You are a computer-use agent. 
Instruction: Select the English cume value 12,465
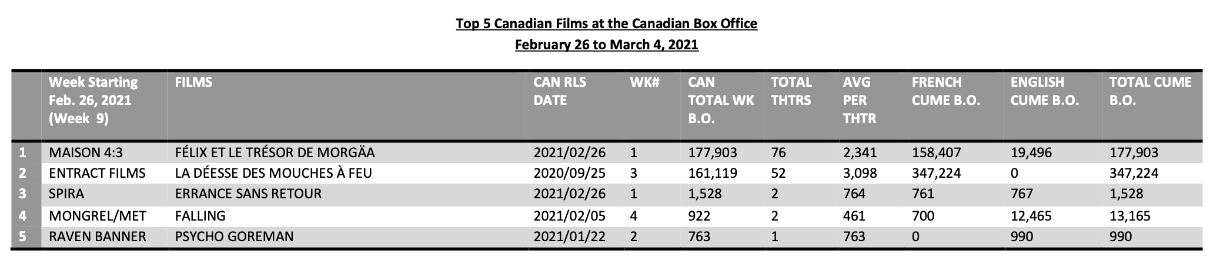[1030, 215]
